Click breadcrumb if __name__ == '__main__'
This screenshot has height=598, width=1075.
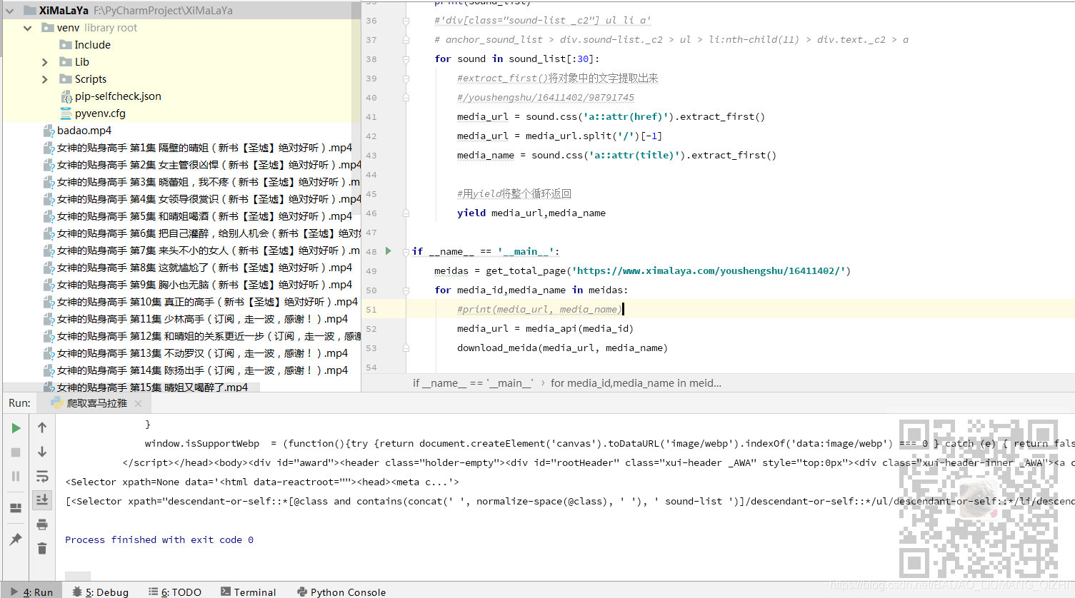(473, 383)
